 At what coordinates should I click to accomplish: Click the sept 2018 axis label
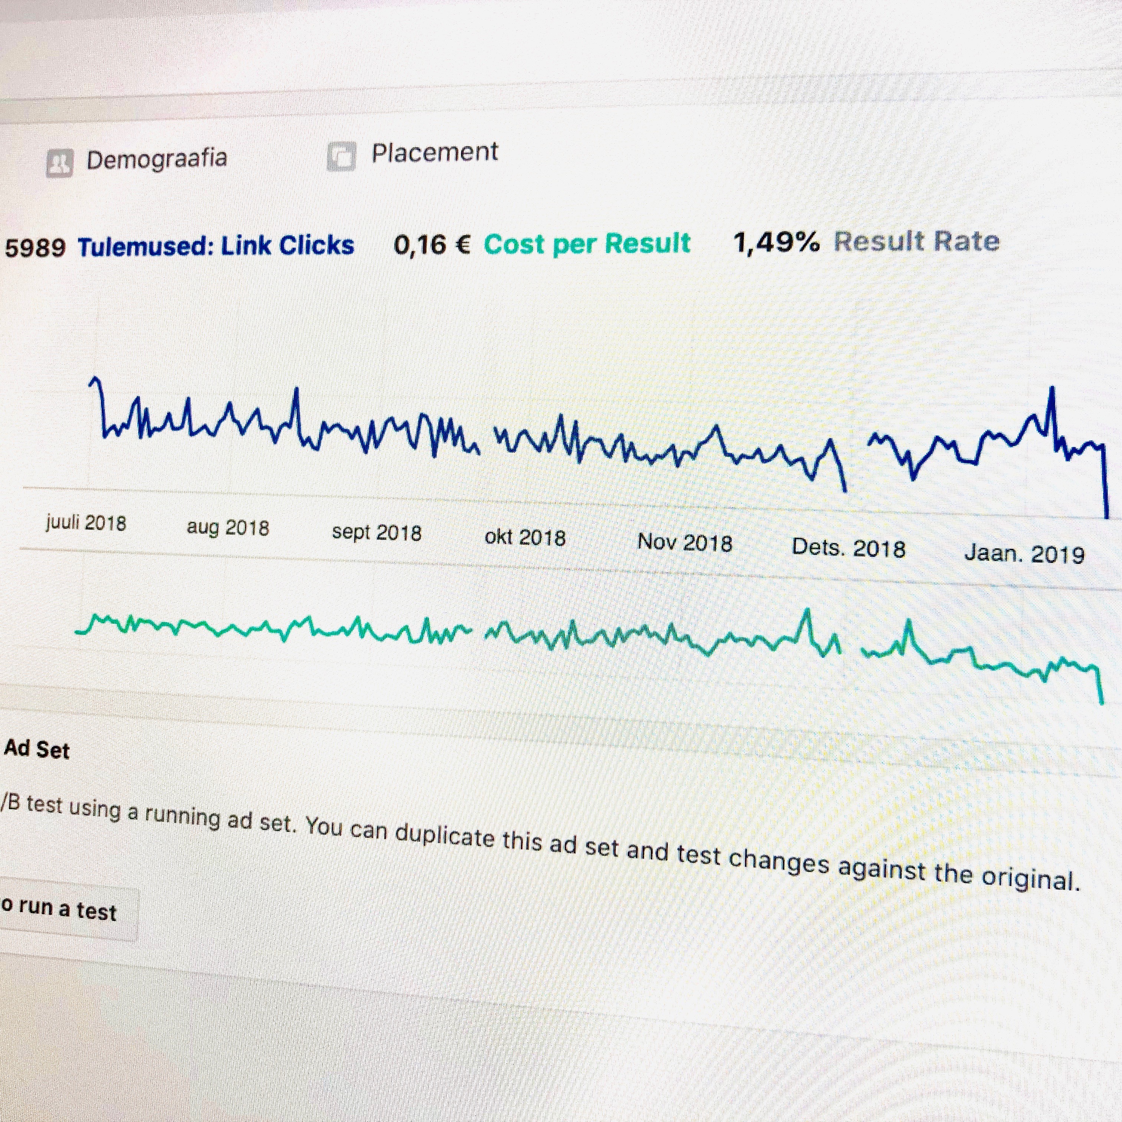point(377,532)
